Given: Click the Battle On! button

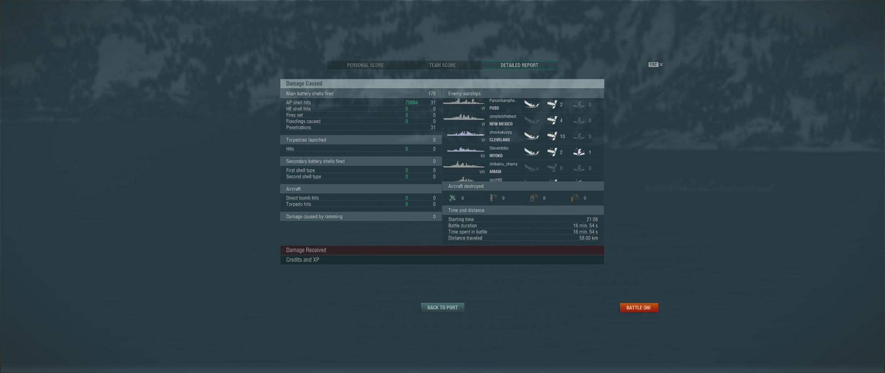Looking at the screenshot, I should (x=638, y=308).
